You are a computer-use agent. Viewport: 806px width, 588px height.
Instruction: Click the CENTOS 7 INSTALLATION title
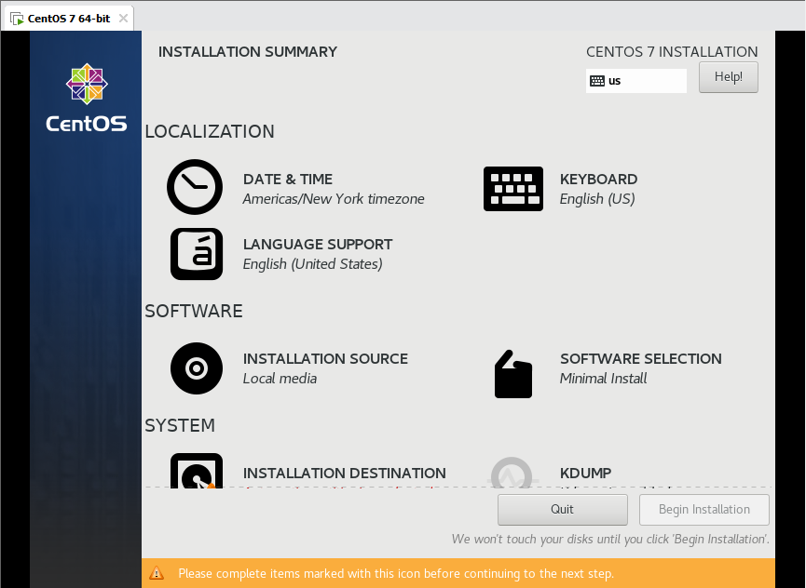click(x=672, y=52)
